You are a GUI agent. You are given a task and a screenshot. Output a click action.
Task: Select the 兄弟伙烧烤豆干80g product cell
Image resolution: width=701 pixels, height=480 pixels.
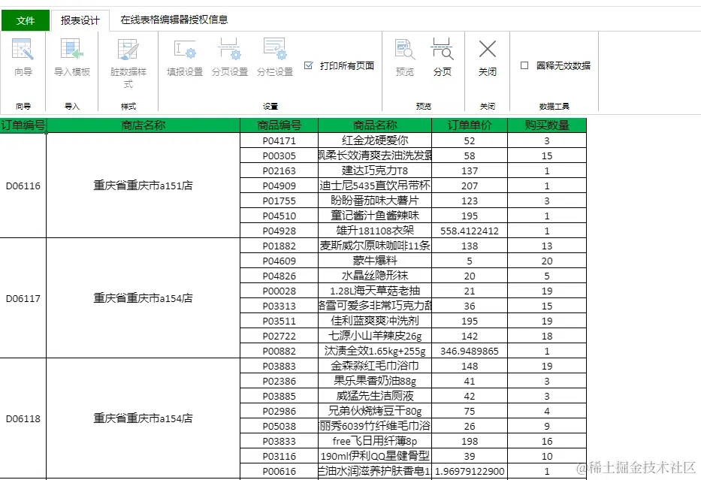click(375, 411)
